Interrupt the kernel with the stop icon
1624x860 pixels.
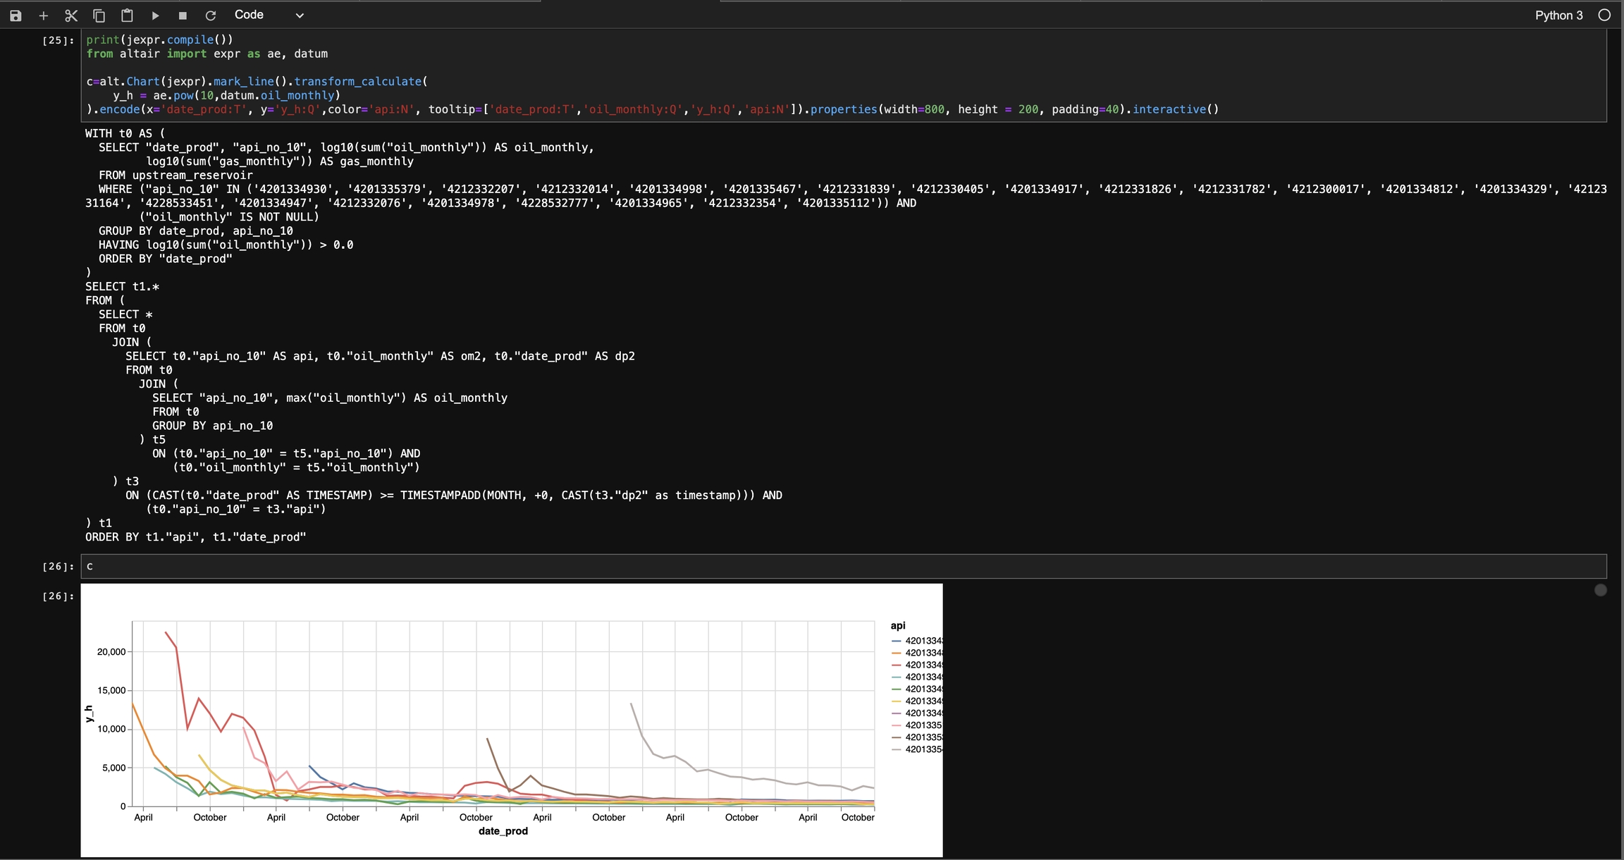click(183, 16)
